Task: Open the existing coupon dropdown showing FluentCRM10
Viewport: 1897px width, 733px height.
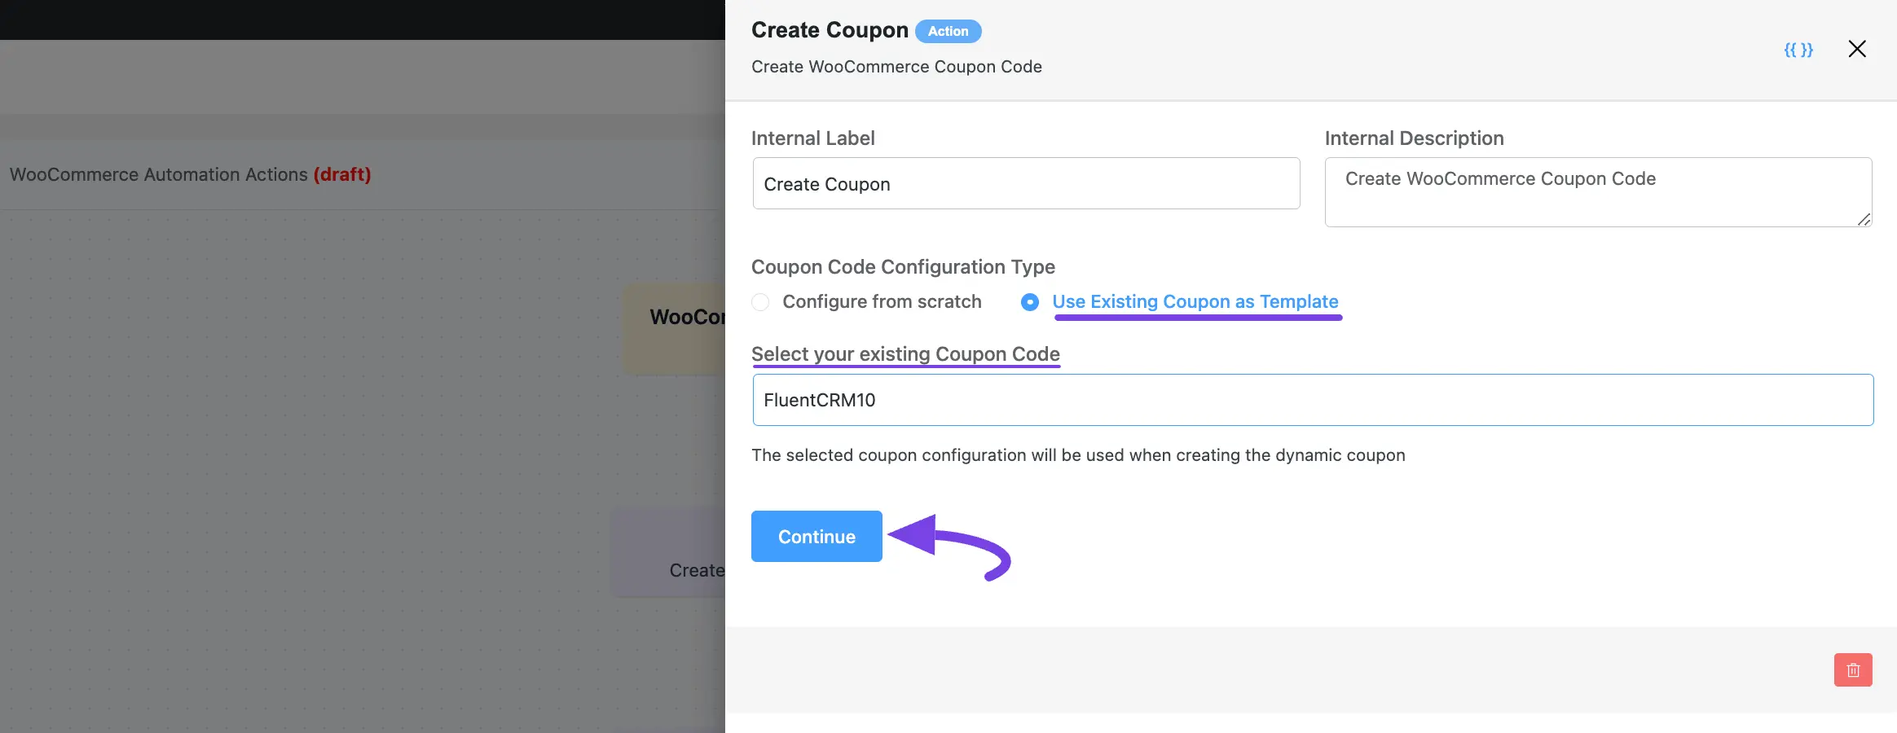Action: (1313, 400)
